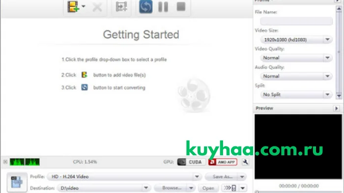Open the Audio Quality dropdown
The image size is (344, 193).
(x=296, y=76)
